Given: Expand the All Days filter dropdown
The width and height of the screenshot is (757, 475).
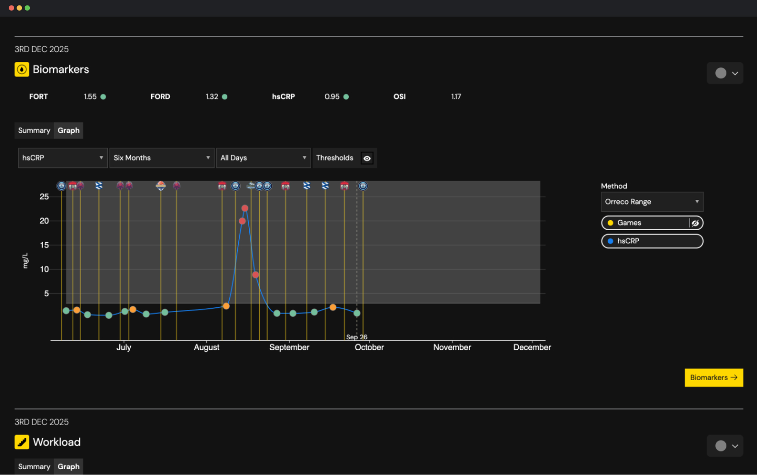Looking at the screenshot, I should click(x=263, y=158).
